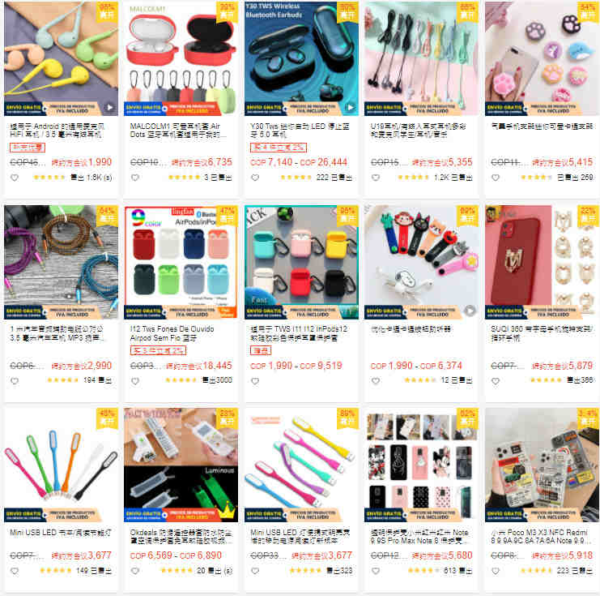Like the Y30 TWS earbuds with heart icon
This screenshot has width=600, height=596.
coord(255,178)
